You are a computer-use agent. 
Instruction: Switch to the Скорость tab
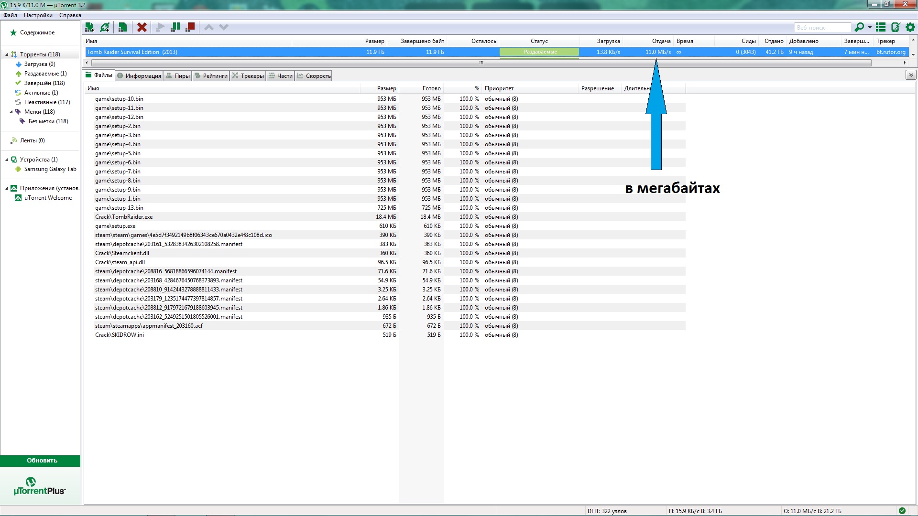(x=314, y=75)
